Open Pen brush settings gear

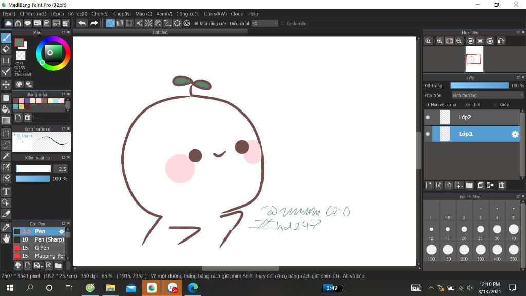coord(62,231)
